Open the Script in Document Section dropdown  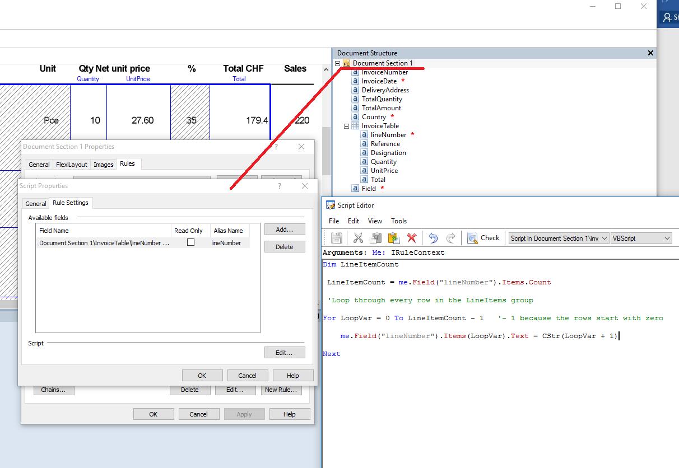tap(559, 238)
